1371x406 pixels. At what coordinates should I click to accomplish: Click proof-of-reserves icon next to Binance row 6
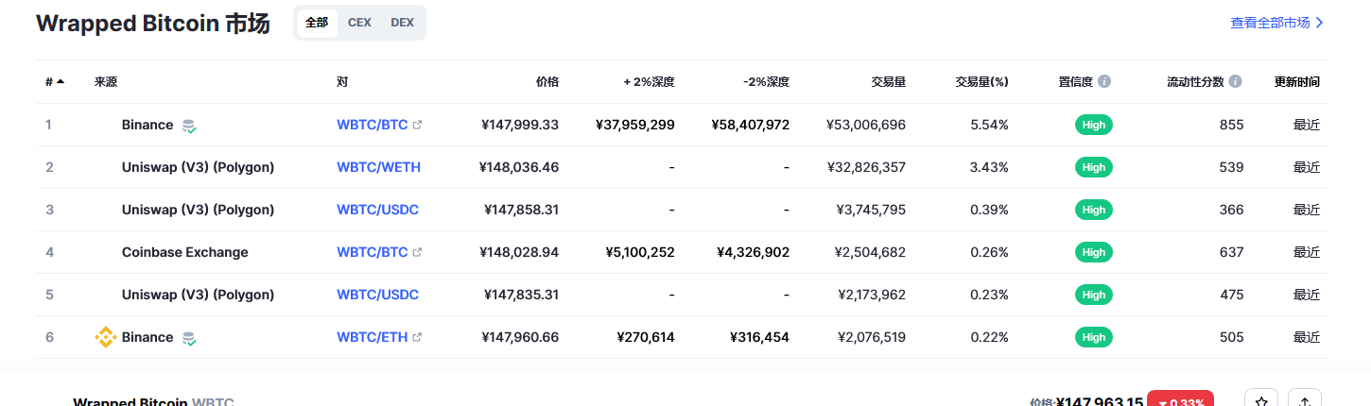click(x=189, y=338)
